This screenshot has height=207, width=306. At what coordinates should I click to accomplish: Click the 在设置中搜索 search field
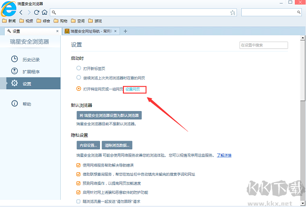[264, 45]
